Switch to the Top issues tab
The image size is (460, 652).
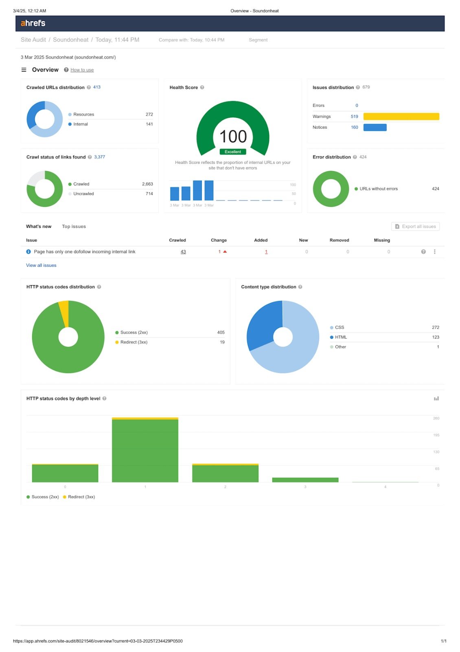pos(74,227)
